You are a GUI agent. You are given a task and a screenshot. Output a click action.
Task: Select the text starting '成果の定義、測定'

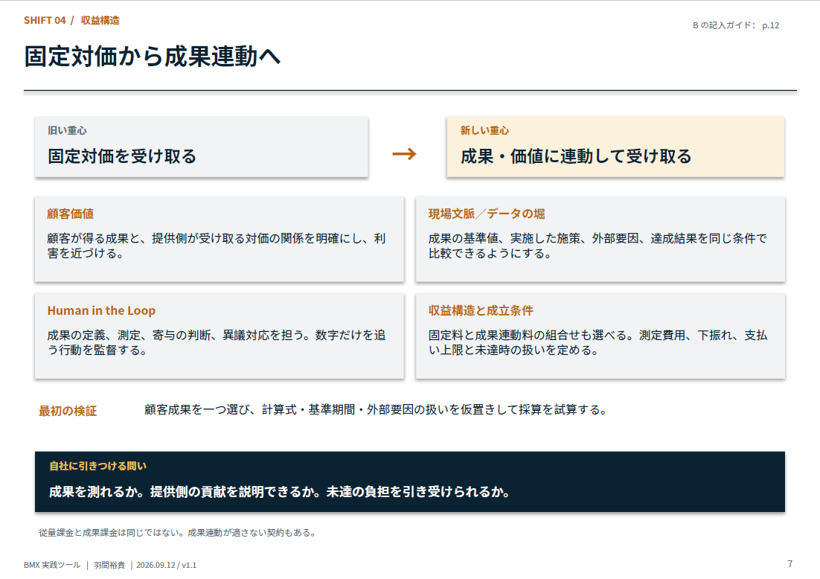[x=216, y=342]
